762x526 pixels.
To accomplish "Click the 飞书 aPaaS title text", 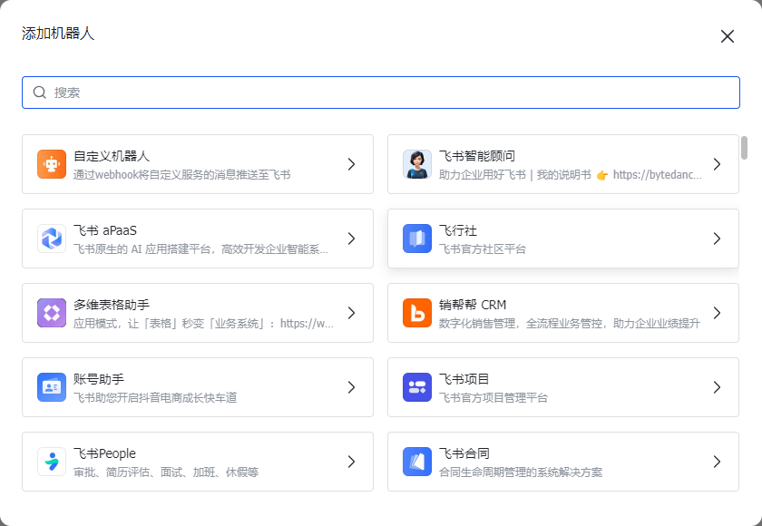I will click(x=105, y=230).
